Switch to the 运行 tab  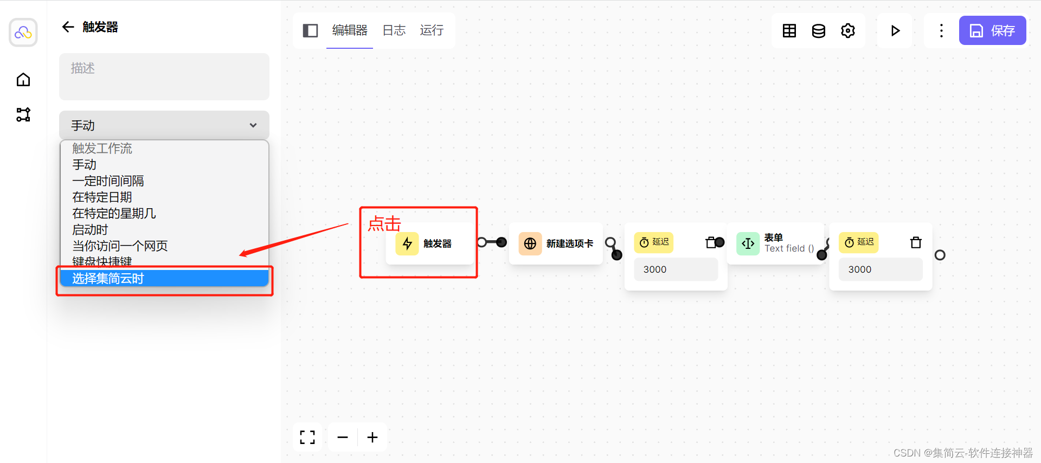(x=432, y=30)
